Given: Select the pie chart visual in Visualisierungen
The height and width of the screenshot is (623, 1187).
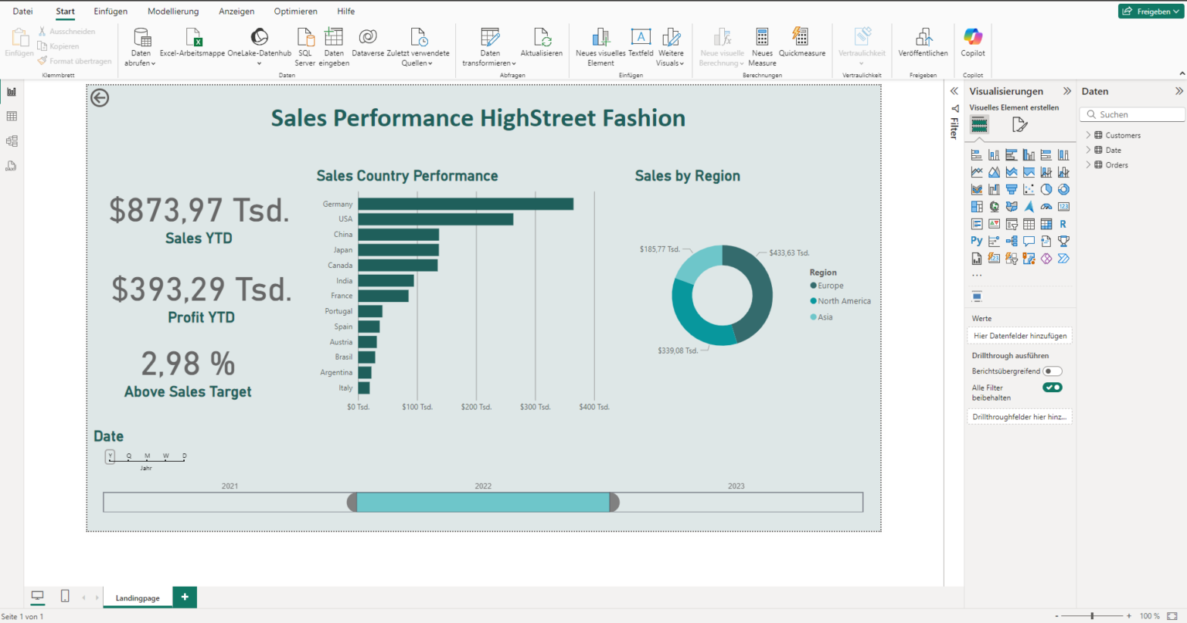Looking at the screenshot, I should 1046,189.
